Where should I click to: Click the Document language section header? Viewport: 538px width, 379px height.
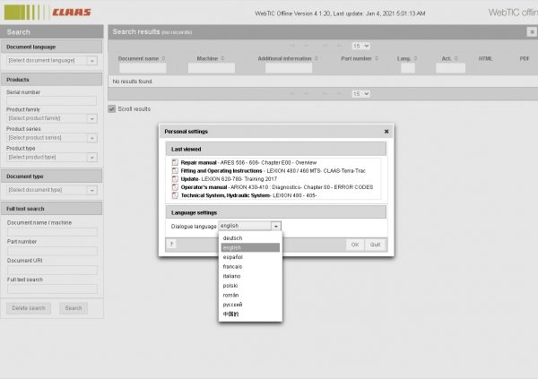51,47
